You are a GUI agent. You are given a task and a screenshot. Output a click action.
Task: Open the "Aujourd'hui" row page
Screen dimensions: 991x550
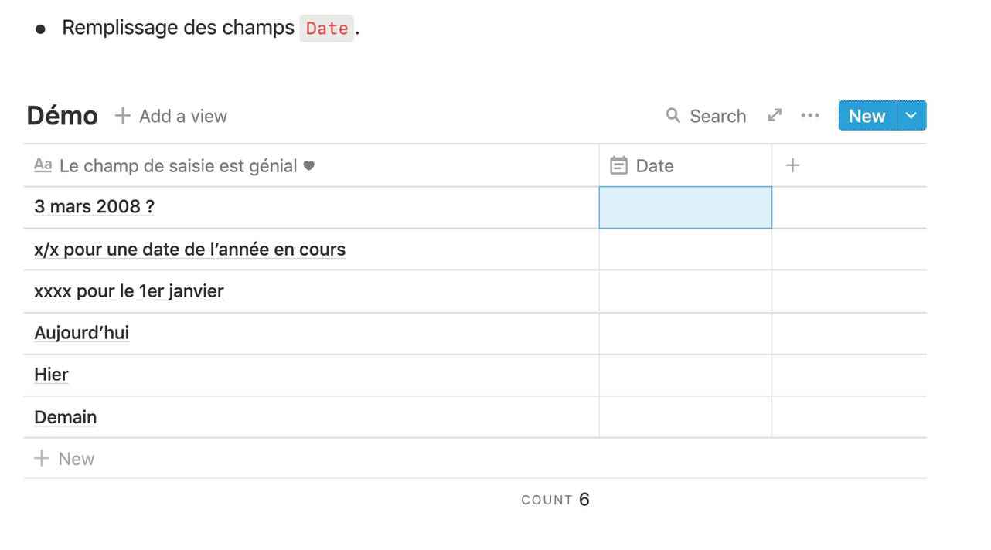(x=82, y=333)
